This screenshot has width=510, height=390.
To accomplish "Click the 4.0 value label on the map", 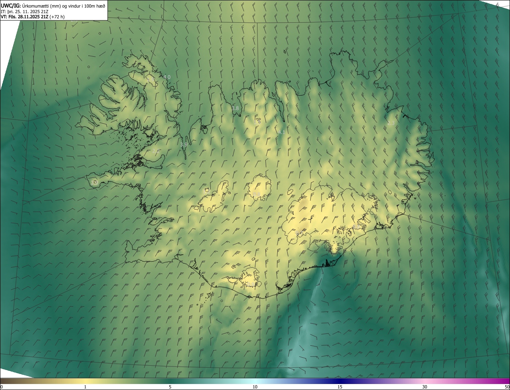I will [167, 77].
